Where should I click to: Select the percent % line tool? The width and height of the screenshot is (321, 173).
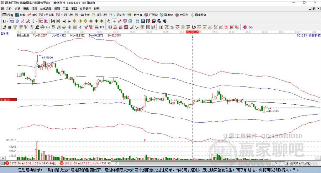pos(172,27)
